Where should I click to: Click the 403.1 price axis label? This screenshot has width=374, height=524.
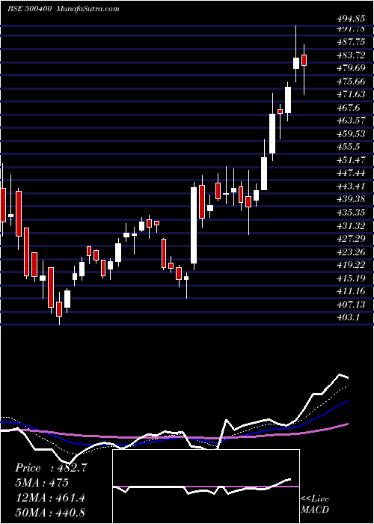click(x=348, y=318)
